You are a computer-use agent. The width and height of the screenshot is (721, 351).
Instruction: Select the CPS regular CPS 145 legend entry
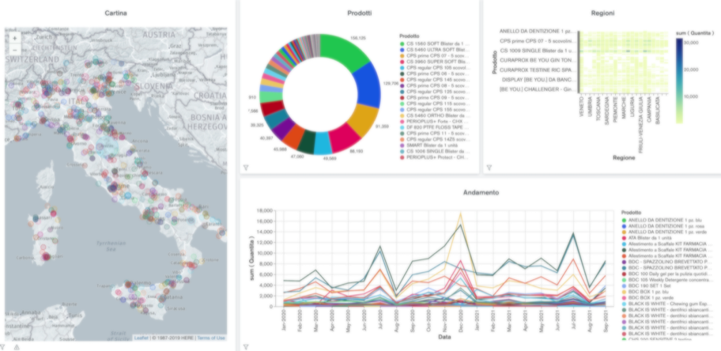pyautogui.click(x=435, y=79)
